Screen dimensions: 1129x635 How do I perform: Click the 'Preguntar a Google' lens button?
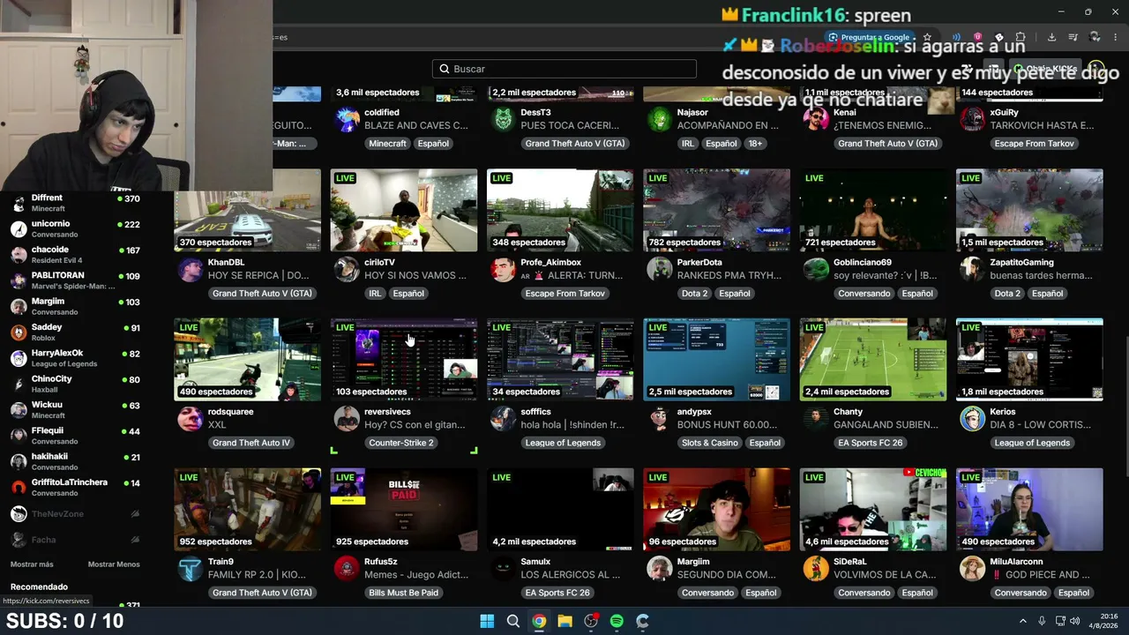pos(870,37)
